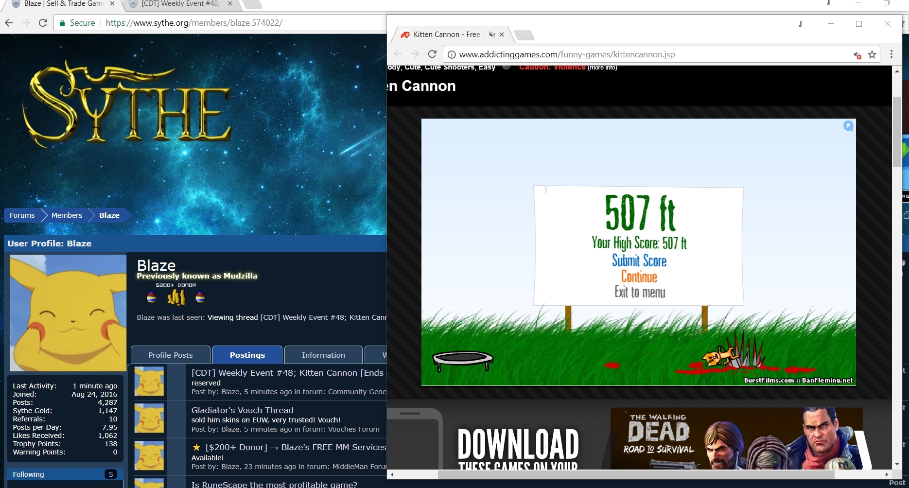This screenshot has width=909, height=488.
Task: Switch to the Blaze | Sell & Trade tab
Action: [63, 4]
